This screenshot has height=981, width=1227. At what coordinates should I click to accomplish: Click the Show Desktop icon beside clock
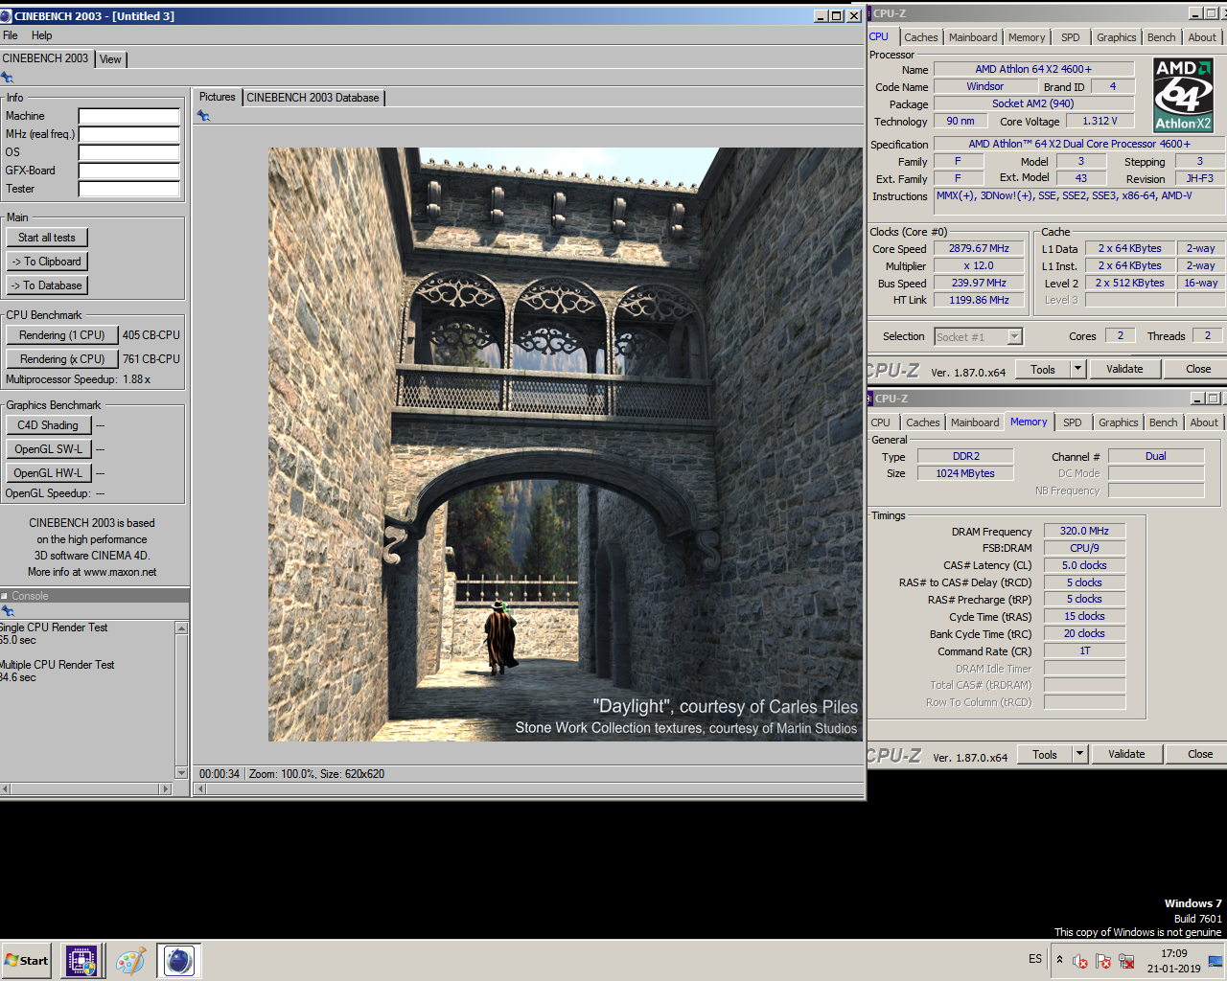click(x=1215, y=960)
